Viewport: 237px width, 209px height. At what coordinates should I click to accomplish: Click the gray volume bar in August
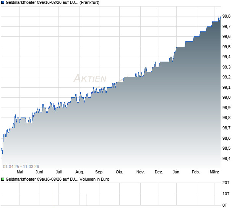86,199
